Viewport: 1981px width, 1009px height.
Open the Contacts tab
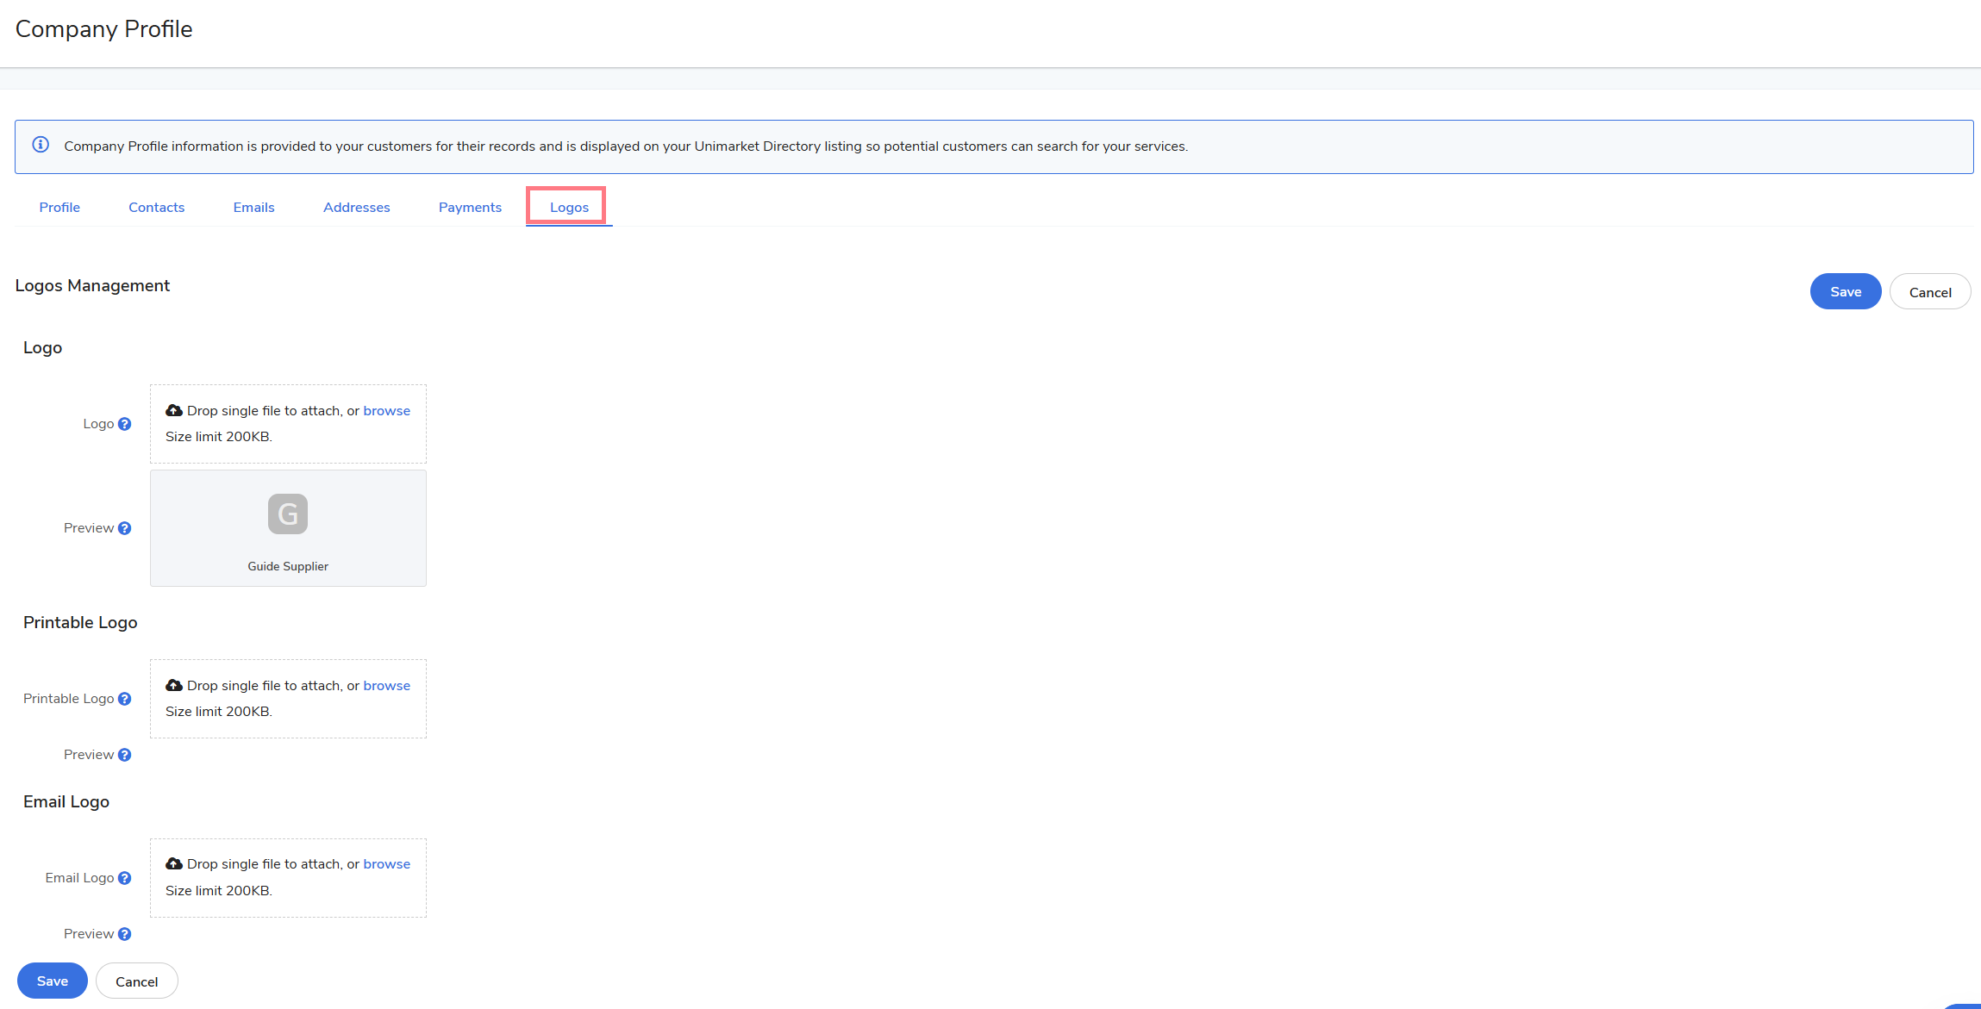156,208
